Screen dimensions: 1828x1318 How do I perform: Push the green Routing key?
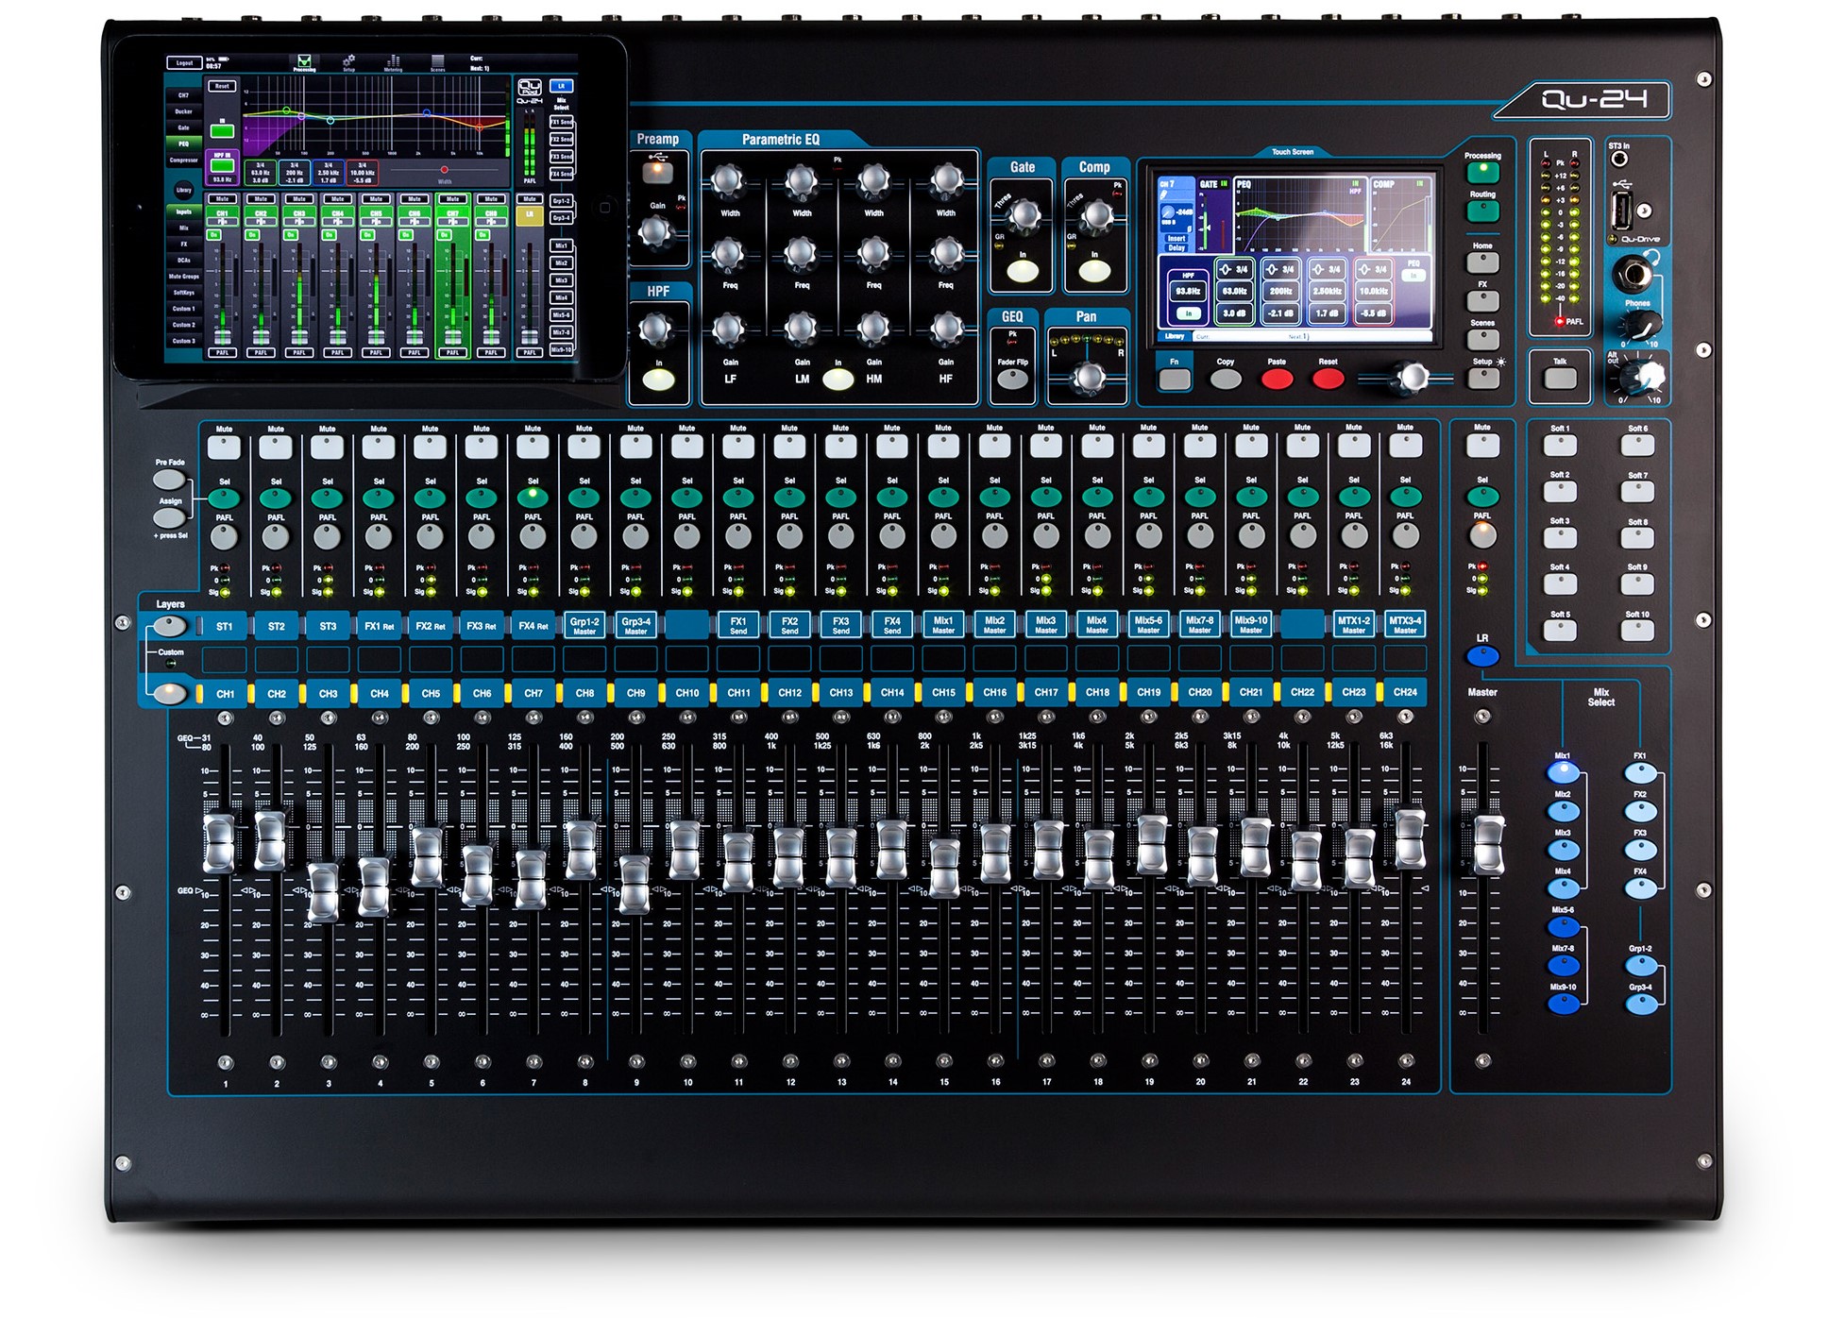1482,211
